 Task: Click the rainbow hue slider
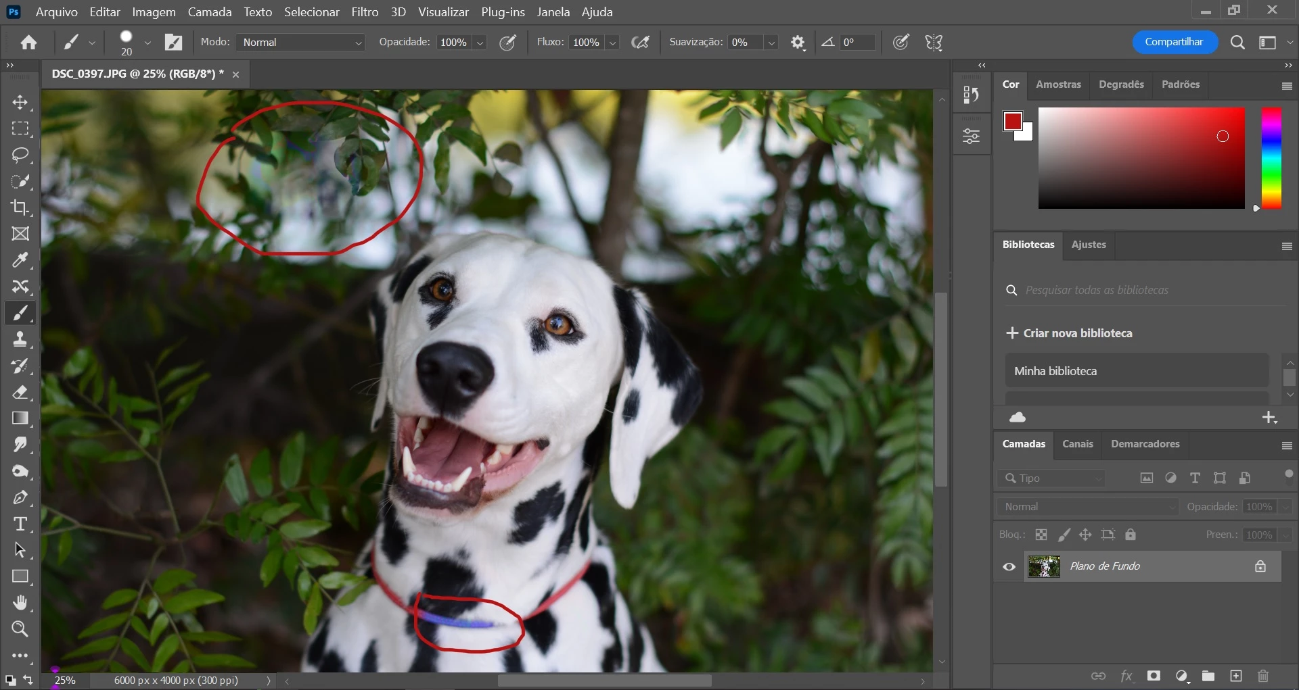(x=1271, y=158)
